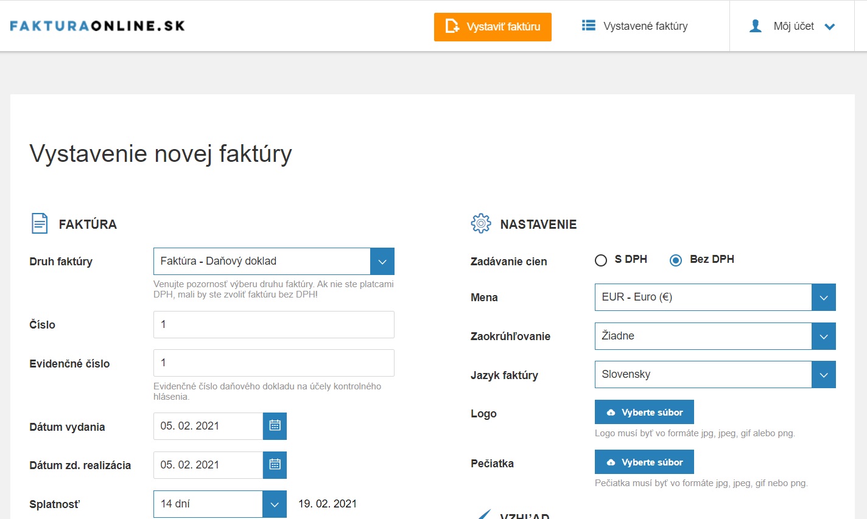The image size is (867, 519).
Task: Expand the Druh faktúry dropdown
Action: click(x=382, y=262)
